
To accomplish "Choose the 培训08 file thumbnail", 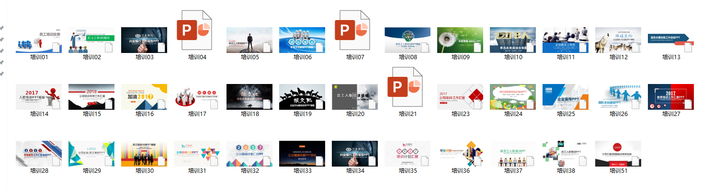I will coord(408,40).
